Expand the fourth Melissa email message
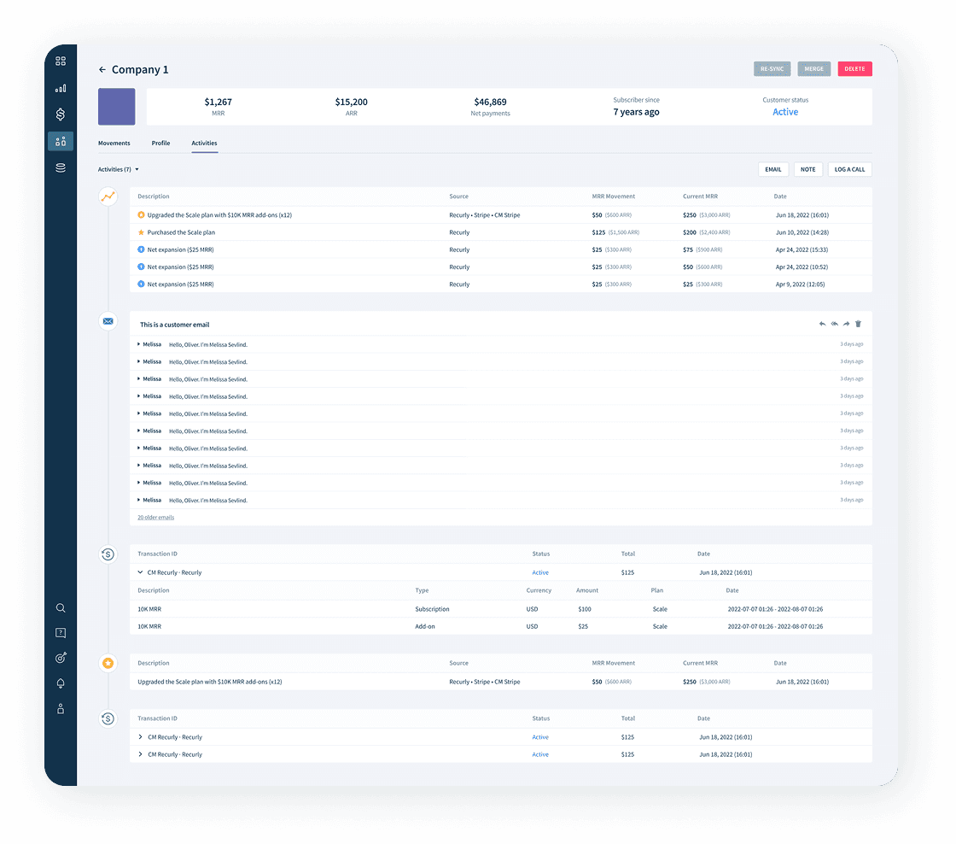 click(139, 396)
